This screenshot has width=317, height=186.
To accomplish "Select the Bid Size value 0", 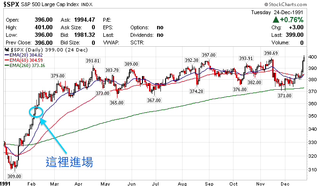I will tap(93, 42).
